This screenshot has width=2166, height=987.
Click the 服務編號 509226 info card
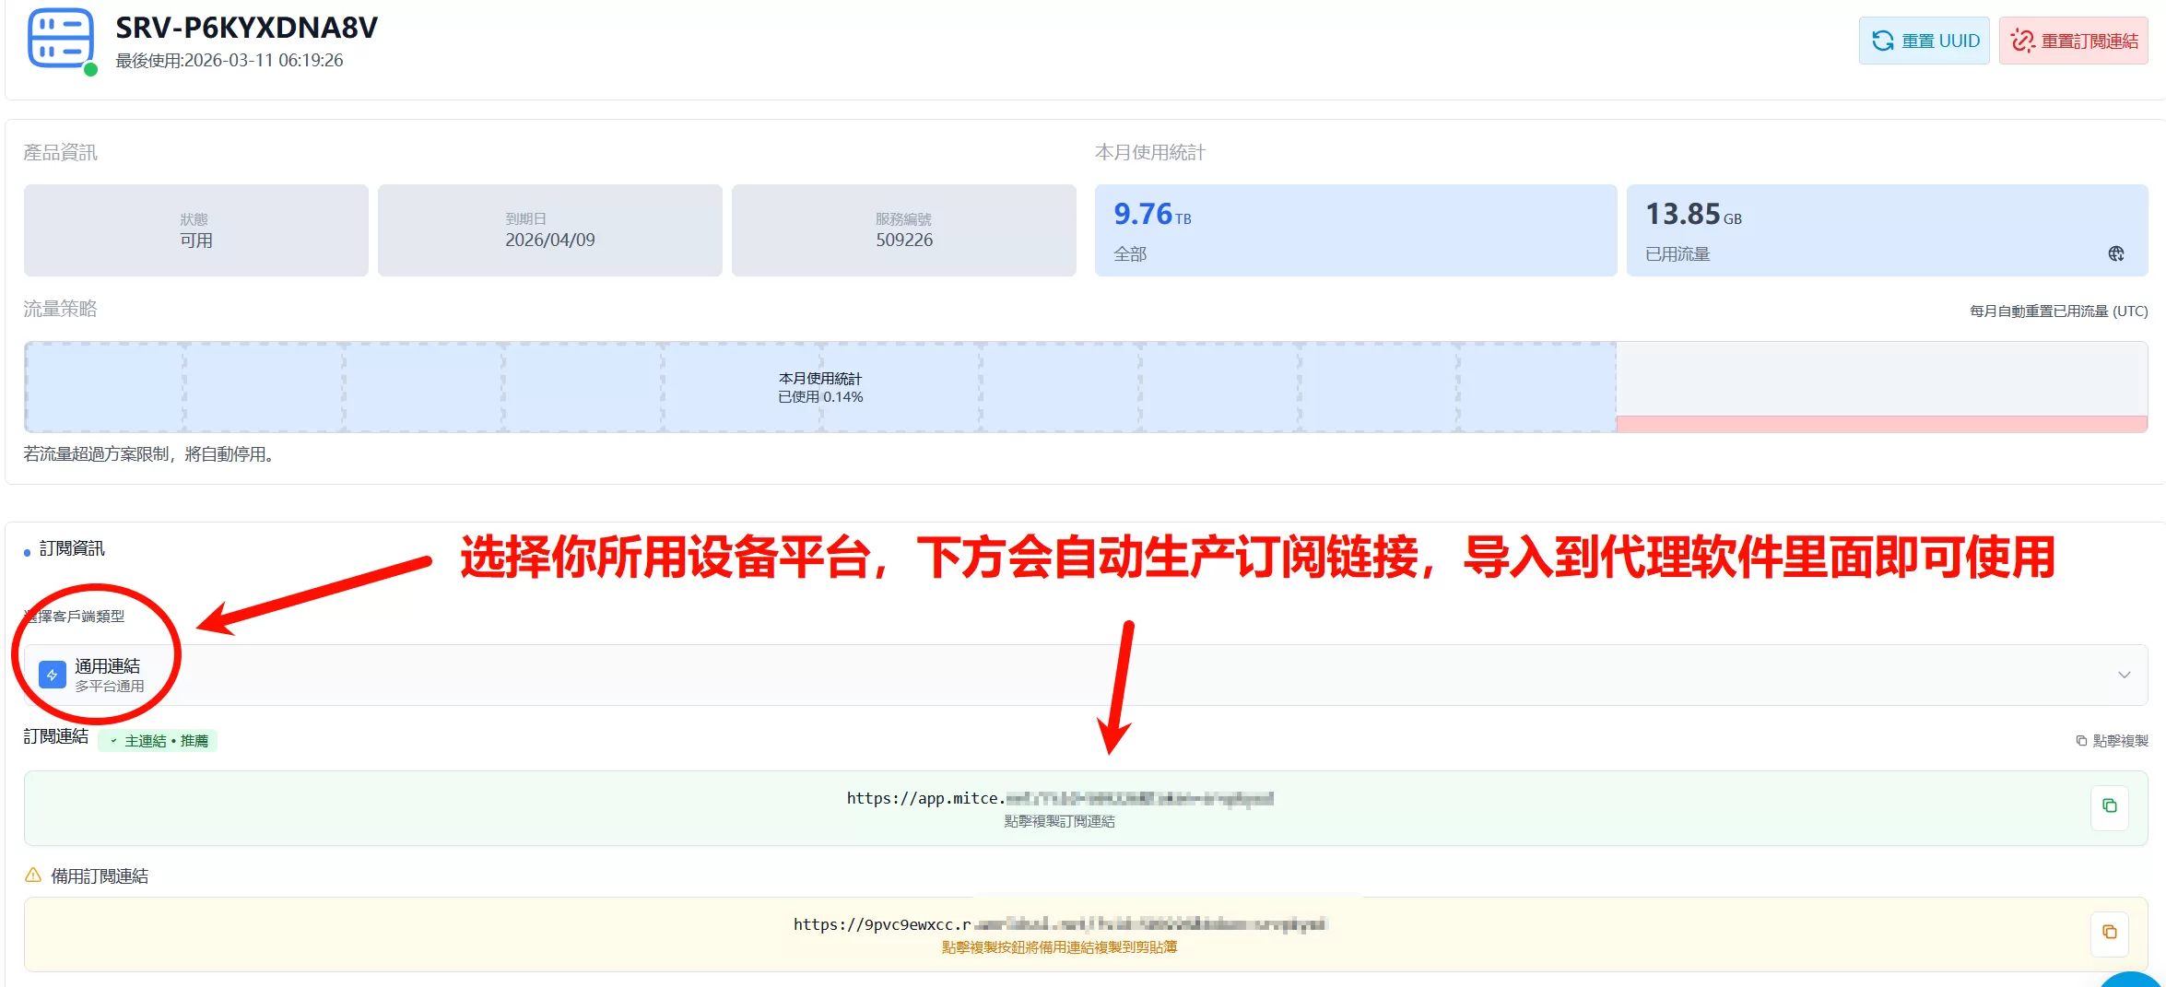click(x=903, y=230)
